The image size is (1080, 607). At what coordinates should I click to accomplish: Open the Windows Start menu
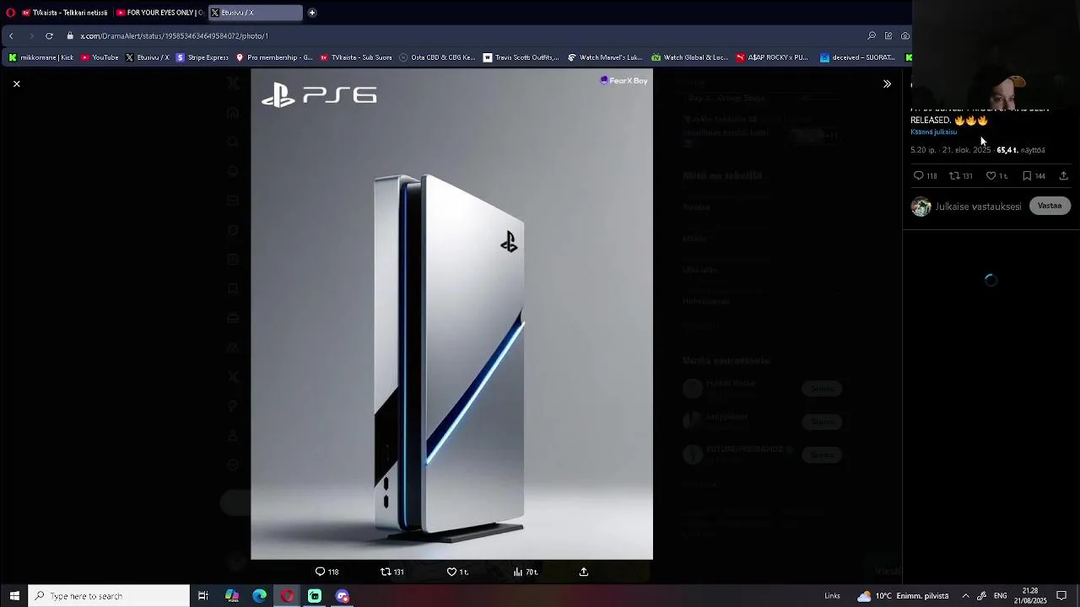click(14, 596)
